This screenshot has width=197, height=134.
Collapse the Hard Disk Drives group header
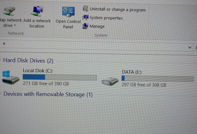pos(28,61)
